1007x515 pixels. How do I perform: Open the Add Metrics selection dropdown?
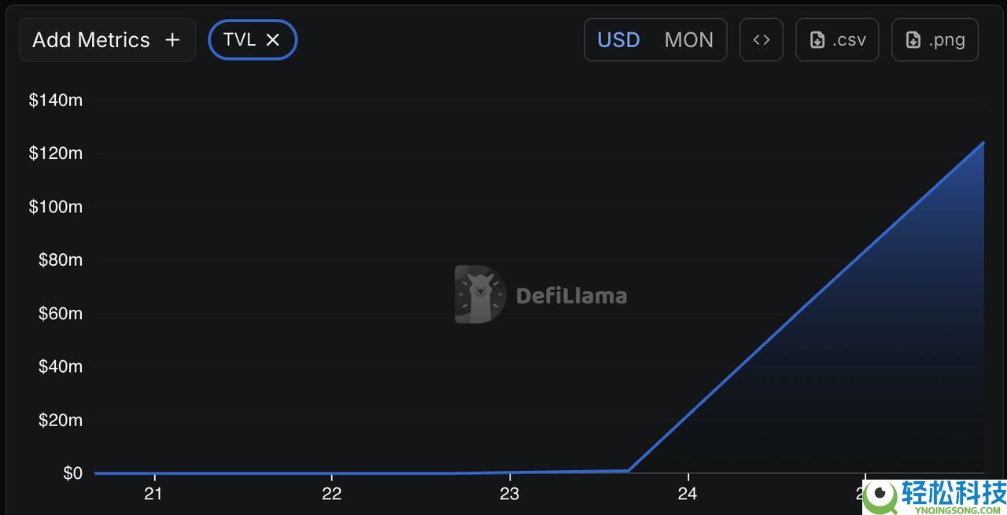[106, 39]
